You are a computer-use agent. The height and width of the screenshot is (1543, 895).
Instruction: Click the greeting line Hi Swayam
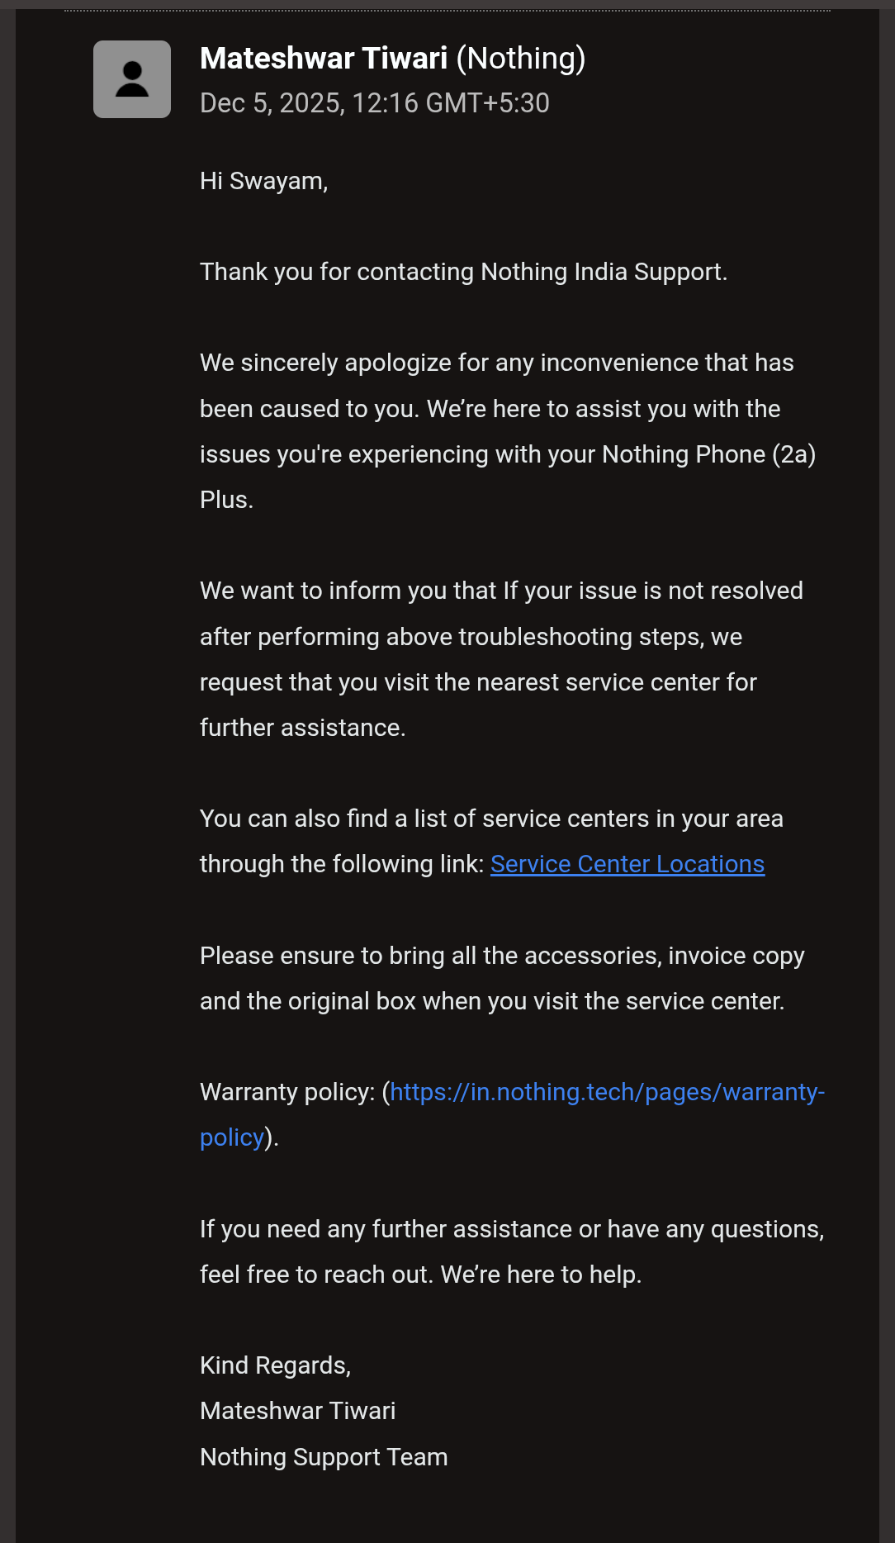[265, 180]
